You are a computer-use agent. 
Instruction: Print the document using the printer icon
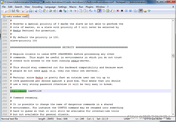[30, 11]
